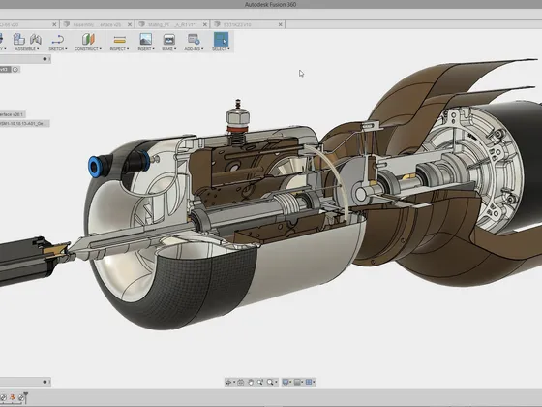Click the Add-Ins scripts icon

click(x=194, y=39)
